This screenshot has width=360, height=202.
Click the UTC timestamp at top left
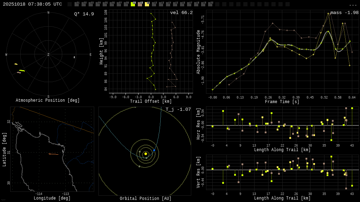pos(32,4)
